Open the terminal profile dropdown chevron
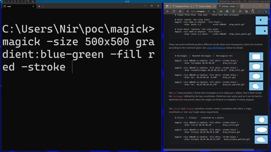Viewport: 271px width, 152px height. (43, 6)
